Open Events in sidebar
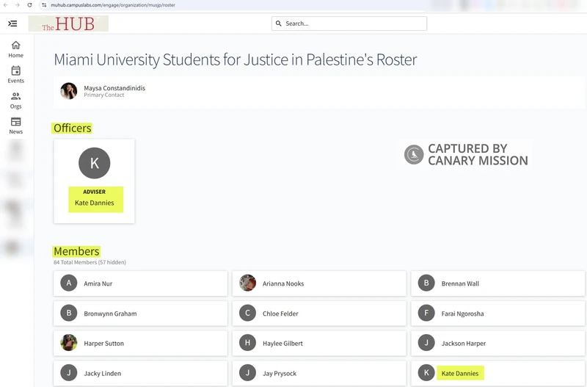587x387 pixels. tap(15, 75)
